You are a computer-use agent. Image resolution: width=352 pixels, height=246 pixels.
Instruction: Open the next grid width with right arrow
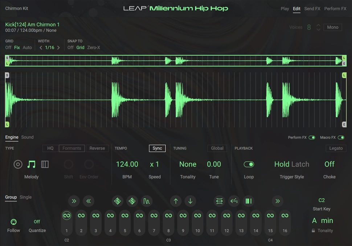[58, 47]
